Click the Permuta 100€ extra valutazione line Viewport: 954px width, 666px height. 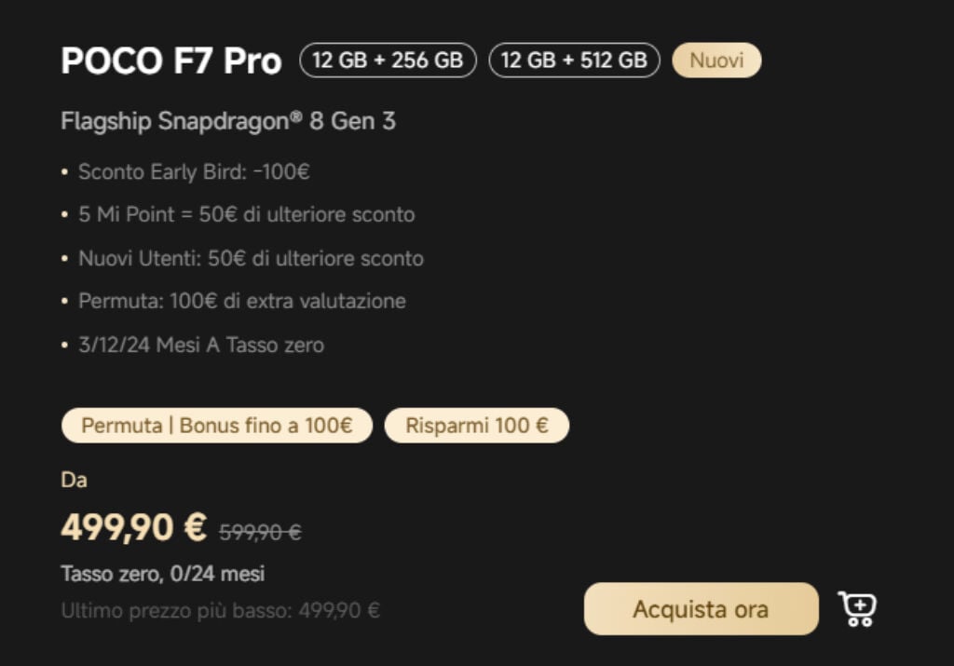click(241, 301)
